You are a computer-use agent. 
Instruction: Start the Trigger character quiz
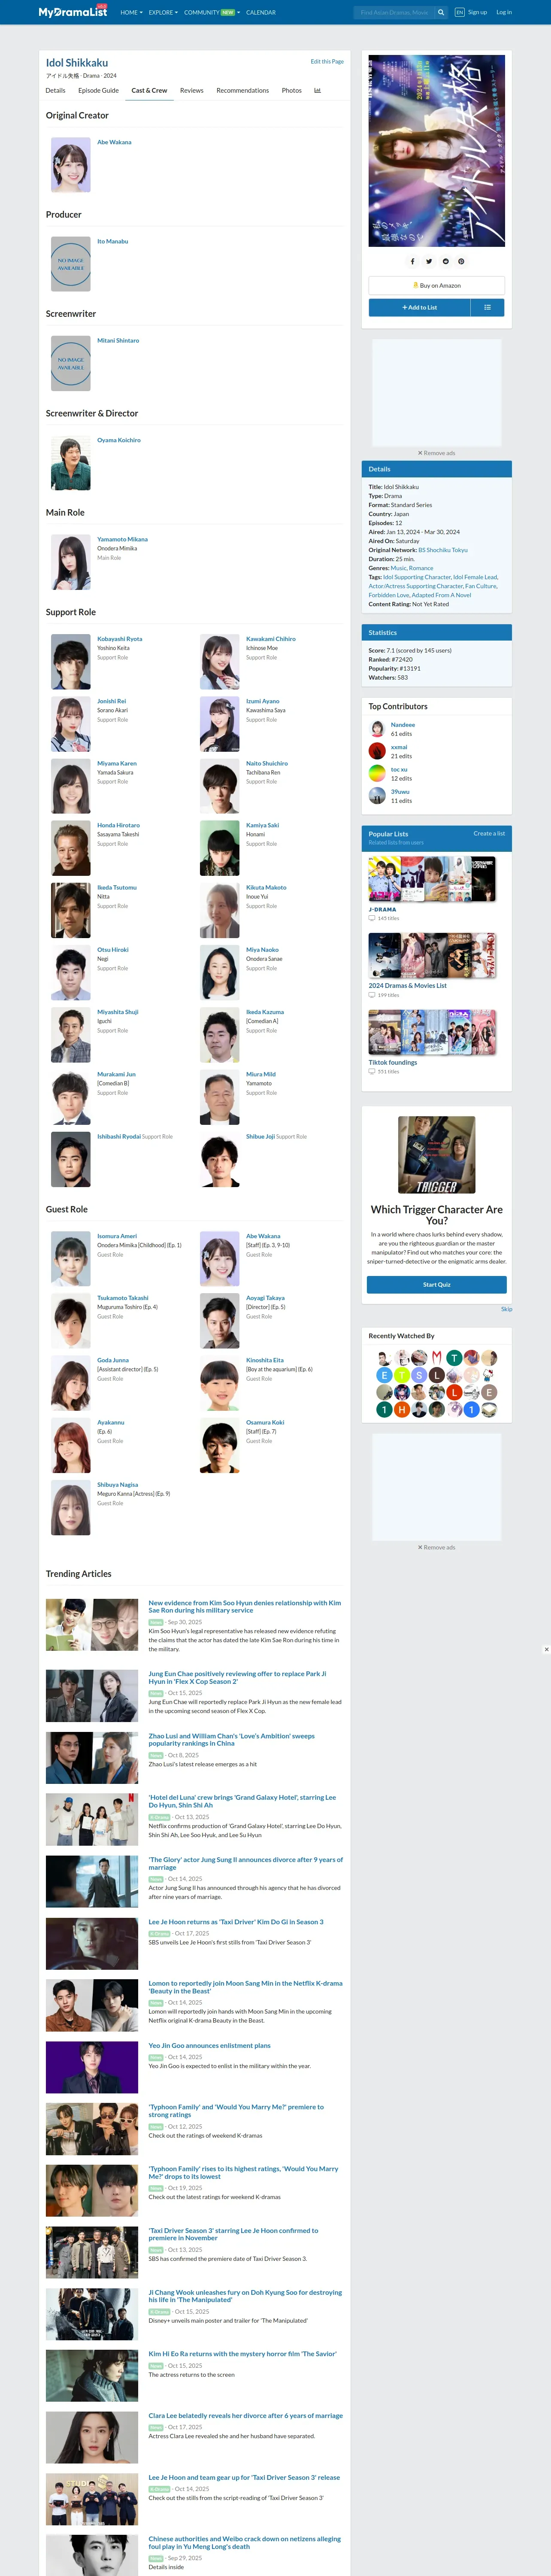coord(437,1285)
